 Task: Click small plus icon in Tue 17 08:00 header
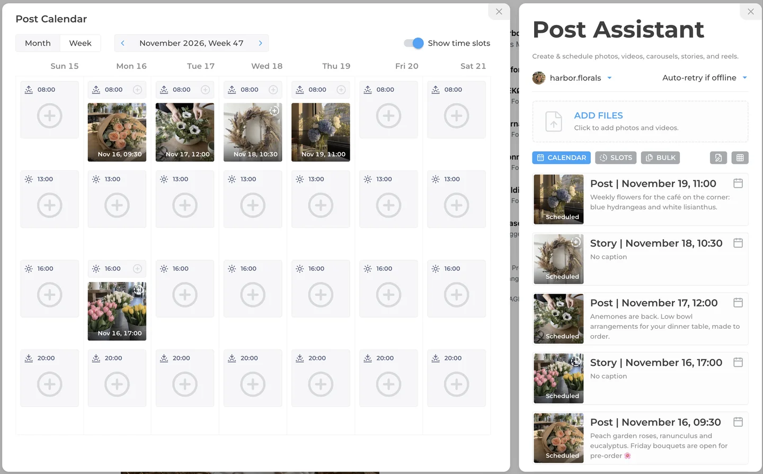pos(205,90)
